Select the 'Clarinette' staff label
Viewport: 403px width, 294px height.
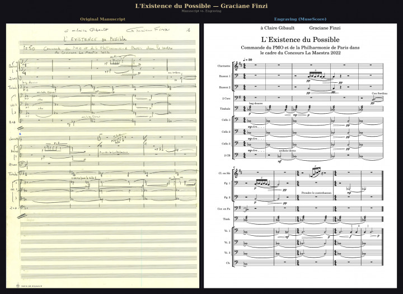(x=223, y=66)
